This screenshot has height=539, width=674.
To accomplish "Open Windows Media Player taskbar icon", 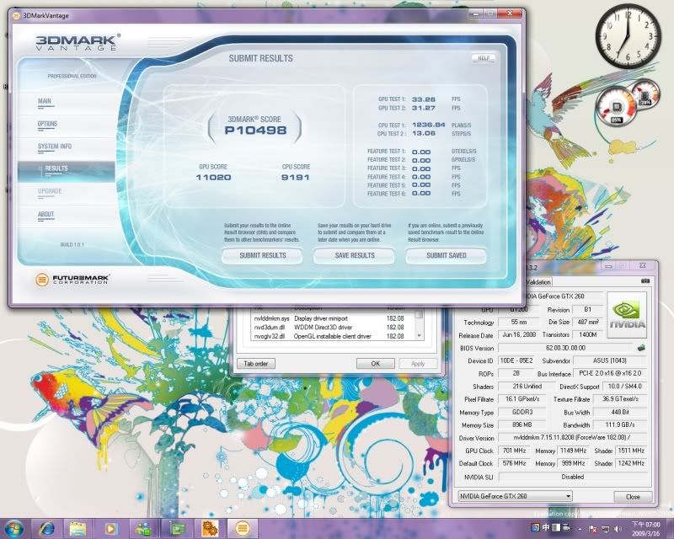I will [110, 528].
